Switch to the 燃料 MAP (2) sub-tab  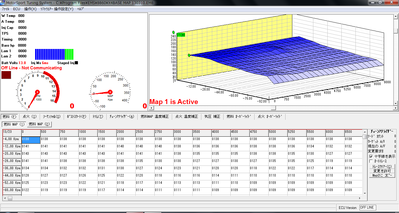[39, 124]
